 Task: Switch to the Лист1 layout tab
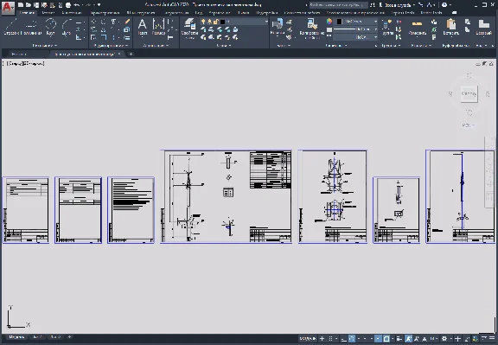pyautogui.click(x=37, y=337)
